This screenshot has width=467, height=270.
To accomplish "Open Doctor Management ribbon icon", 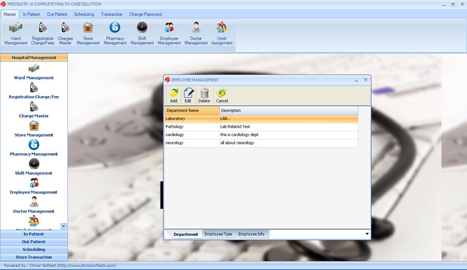I will [196, 34].
